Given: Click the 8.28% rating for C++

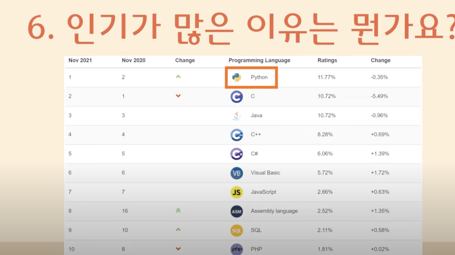Looking at the screenshot, I should (x=325, y=135).
